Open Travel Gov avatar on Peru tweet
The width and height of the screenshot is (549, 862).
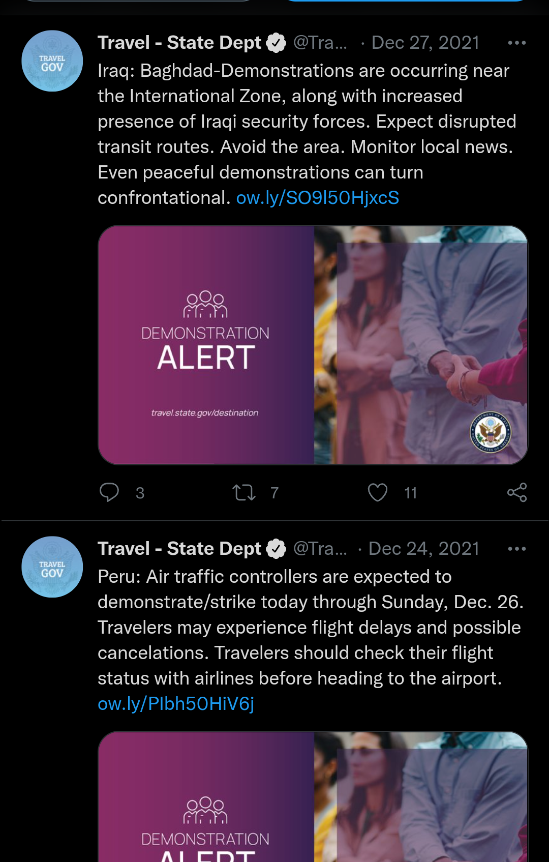point(52,567)
